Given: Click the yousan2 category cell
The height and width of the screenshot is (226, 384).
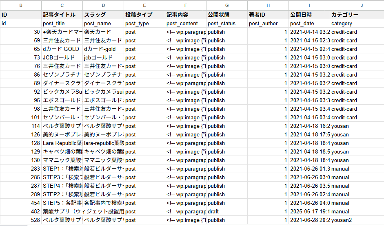Looking at the screenshot, I should (x=357, y=220).
